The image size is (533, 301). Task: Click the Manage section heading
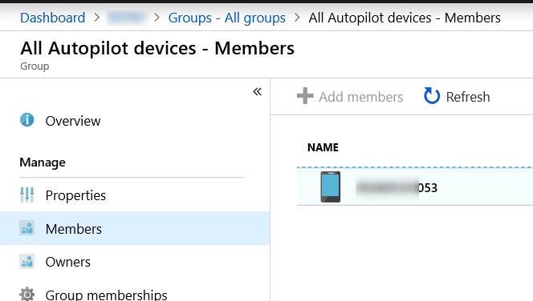(x=43, y=163)
